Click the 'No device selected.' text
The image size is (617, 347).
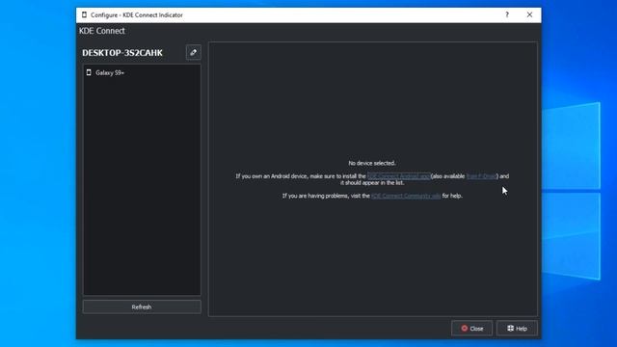click(x=372, y=163)
